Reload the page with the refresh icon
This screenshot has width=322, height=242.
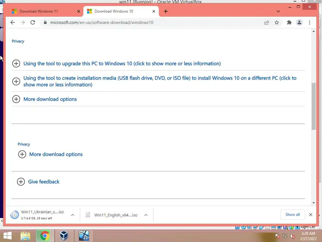coord(33,22)
